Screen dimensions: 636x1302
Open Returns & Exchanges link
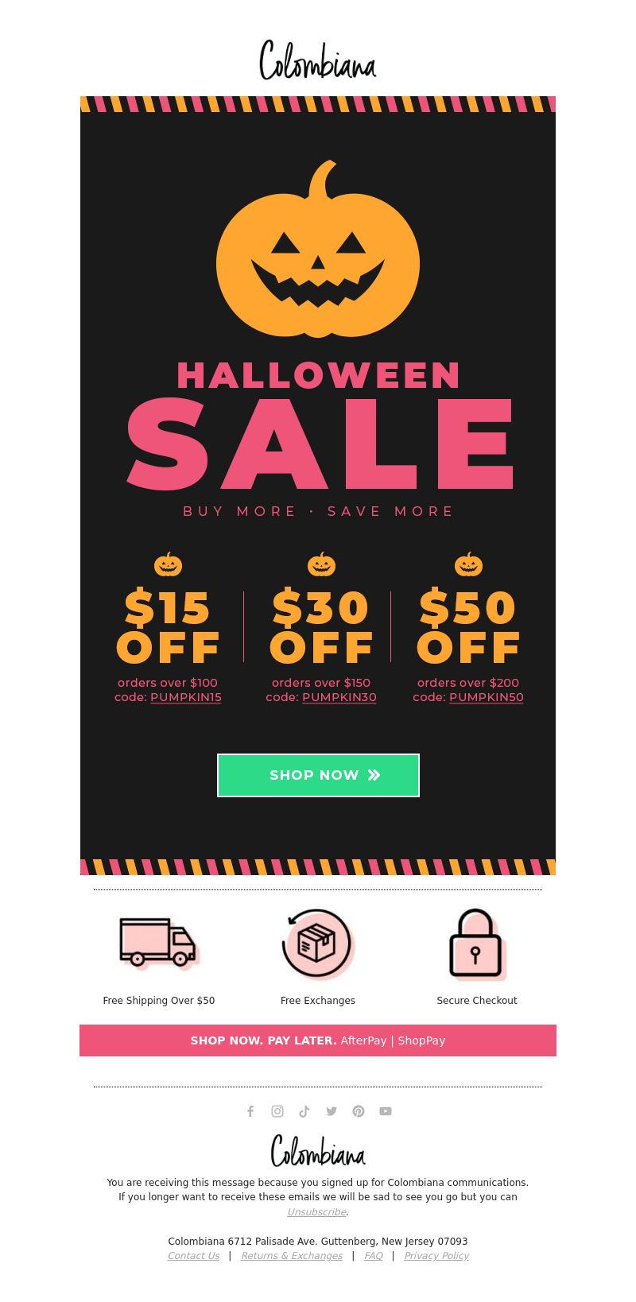pos(292,1256)
